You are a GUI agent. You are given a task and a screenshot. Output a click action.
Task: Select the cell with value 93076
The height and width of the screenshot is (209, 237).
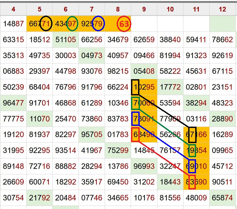92,71
